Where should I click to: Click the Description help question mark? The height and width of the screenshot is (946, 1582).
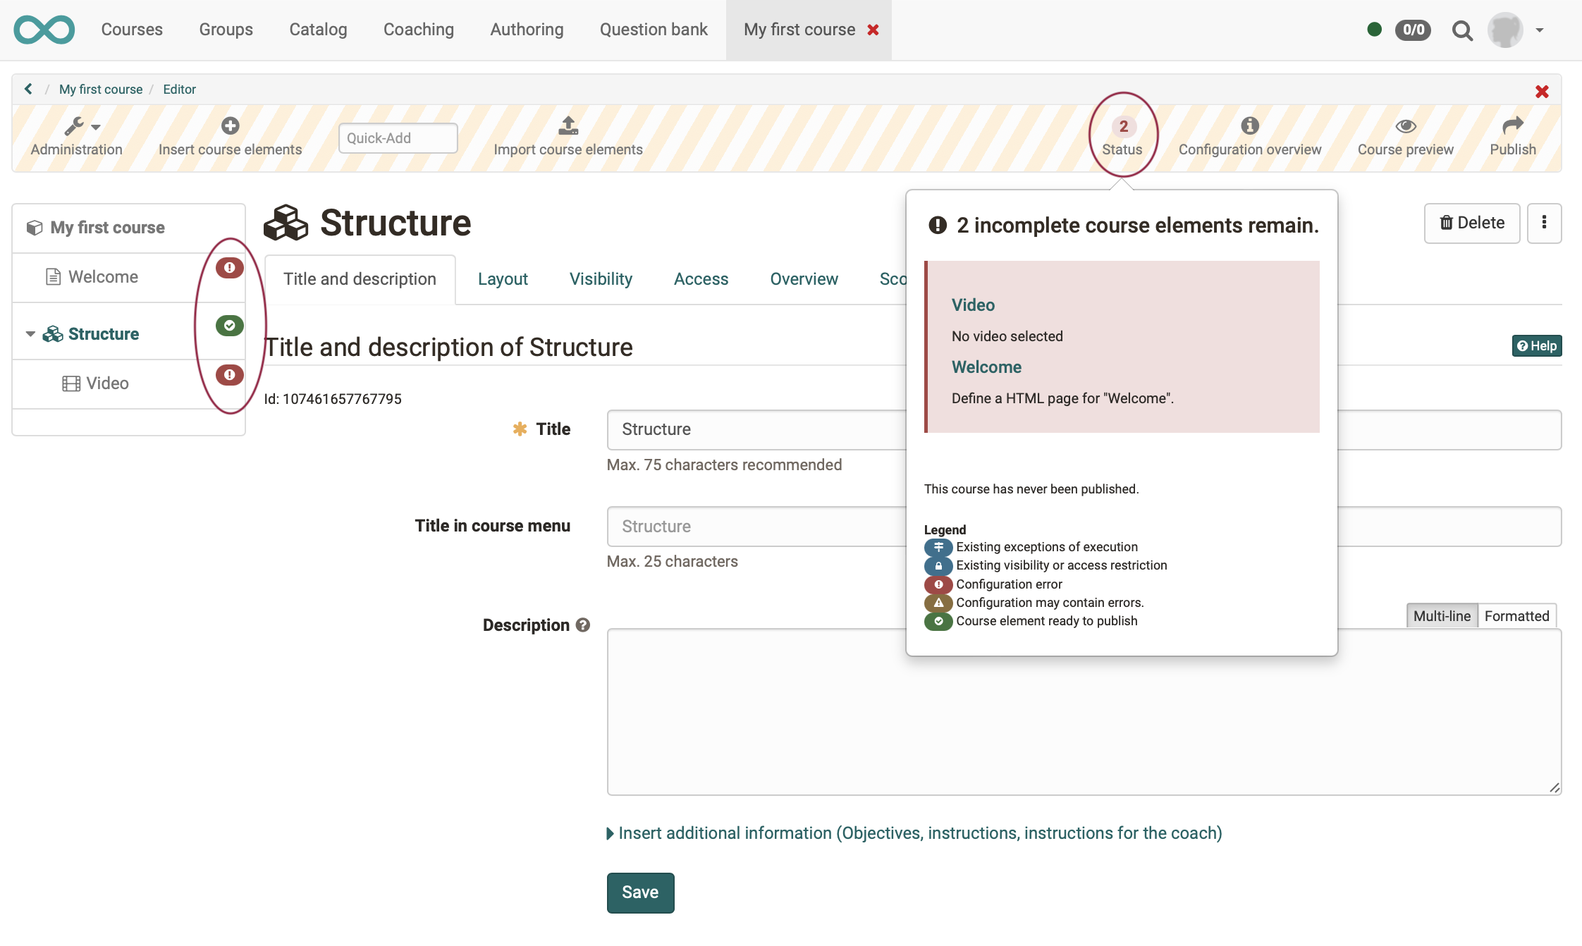[x=582, y=625]
